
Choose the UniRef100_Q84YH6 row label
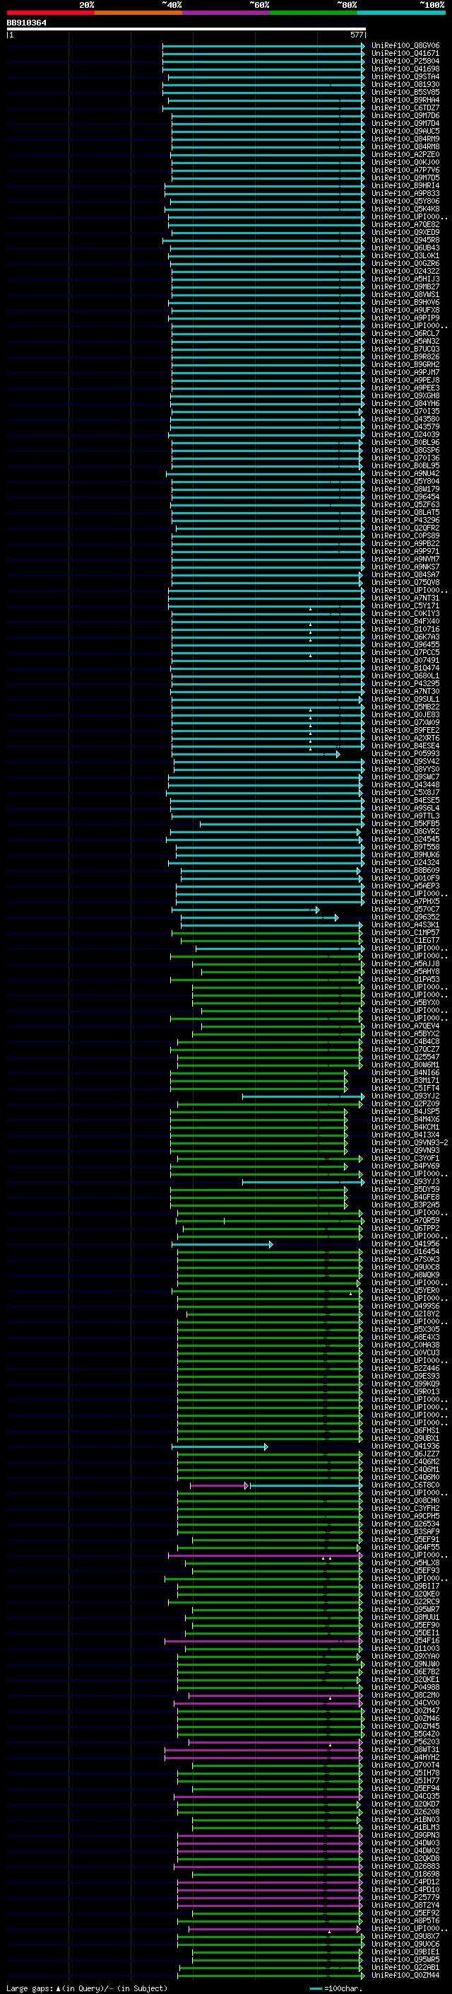[x=405, y=403]
